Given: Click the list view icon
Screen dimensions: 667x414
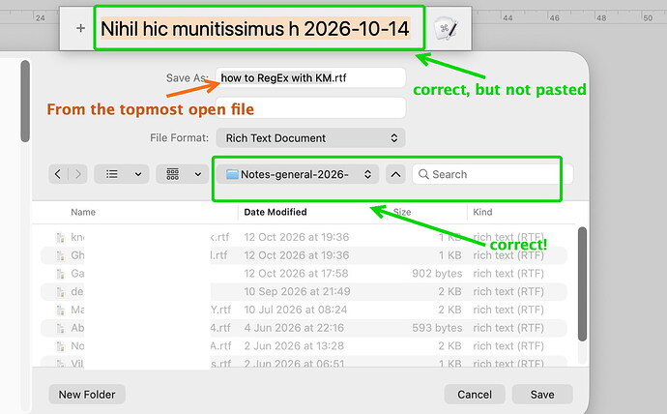Looking at the screenshot, I should [x=112, y=174].
